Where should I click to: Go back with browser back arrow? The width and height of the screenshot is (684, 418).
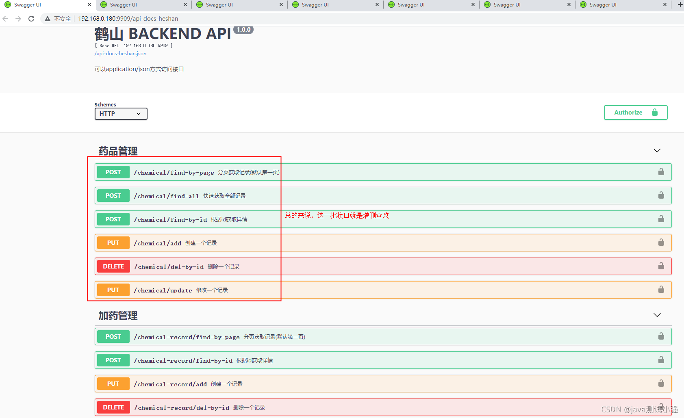click(x=5, y=19)
